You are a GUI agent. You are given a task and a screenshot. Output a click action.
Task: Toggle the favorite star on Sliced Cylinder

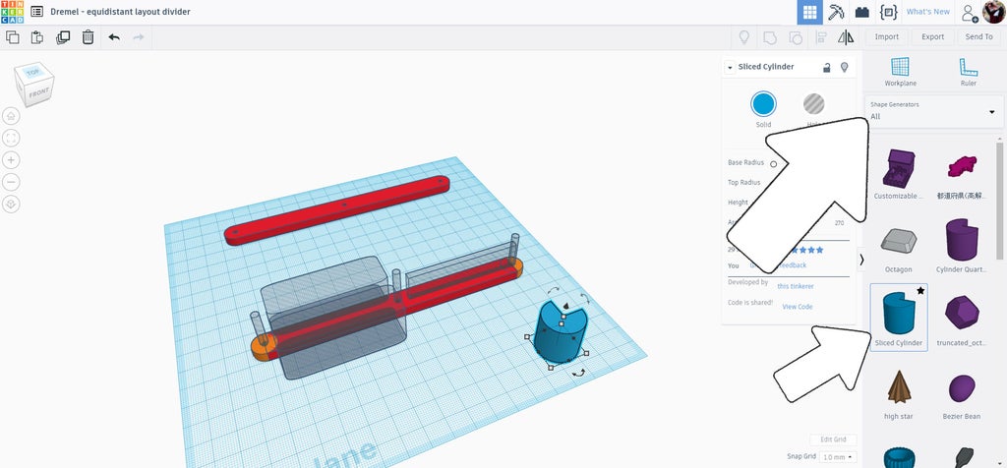[920, 291]
